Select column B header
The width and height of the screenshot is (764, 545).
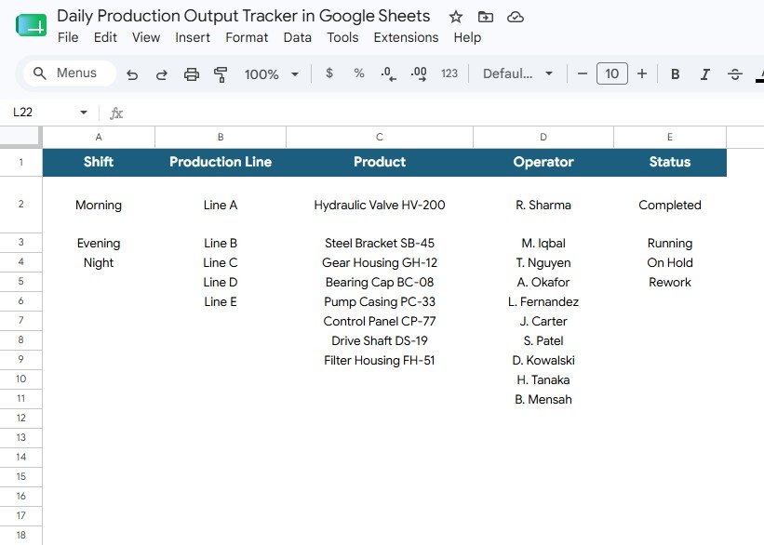pos(221,137)
